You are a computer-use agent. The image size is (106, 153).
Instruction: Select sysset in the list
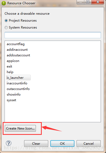(12, 100)
